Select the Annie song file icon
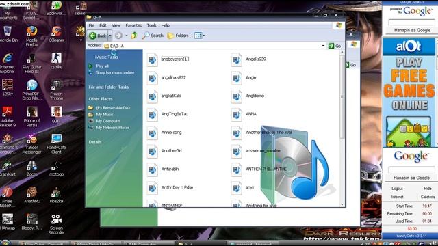Viewport: 438px width, 246px height. coord(152,133)
